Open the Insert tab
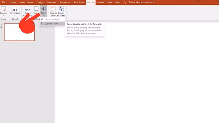The image size is (219, 123). 22,2
